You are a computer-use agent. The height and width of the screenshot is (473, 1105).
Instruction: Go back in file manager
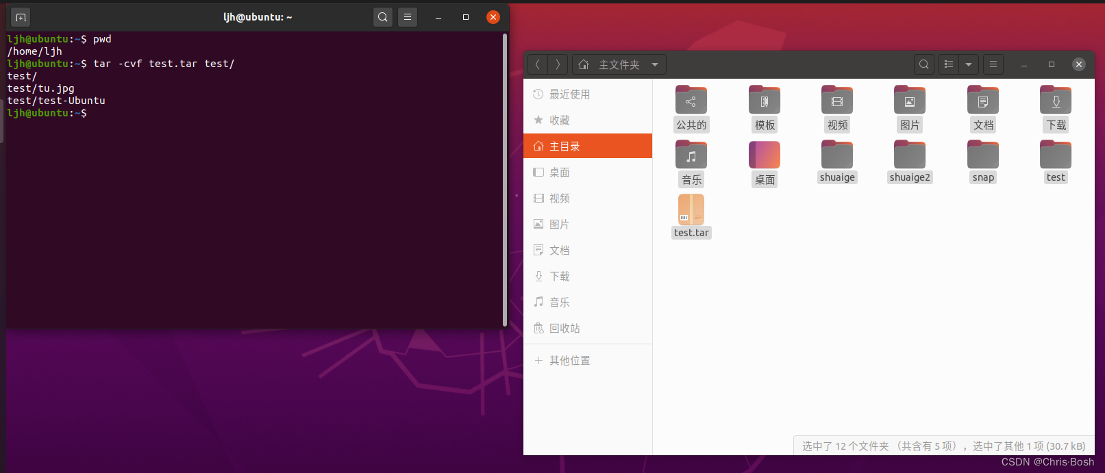[x=538, y=64]
